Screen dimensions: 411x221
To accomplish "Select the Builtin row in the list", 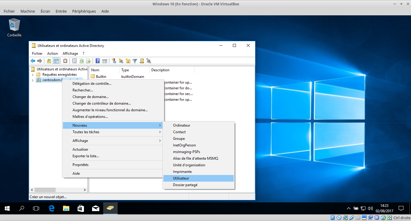I will click(117, 77).
